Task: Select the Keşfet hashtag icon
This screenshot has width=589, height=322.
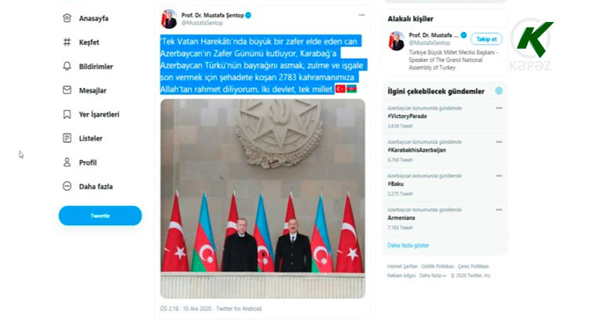Action: tap(67, 42)
